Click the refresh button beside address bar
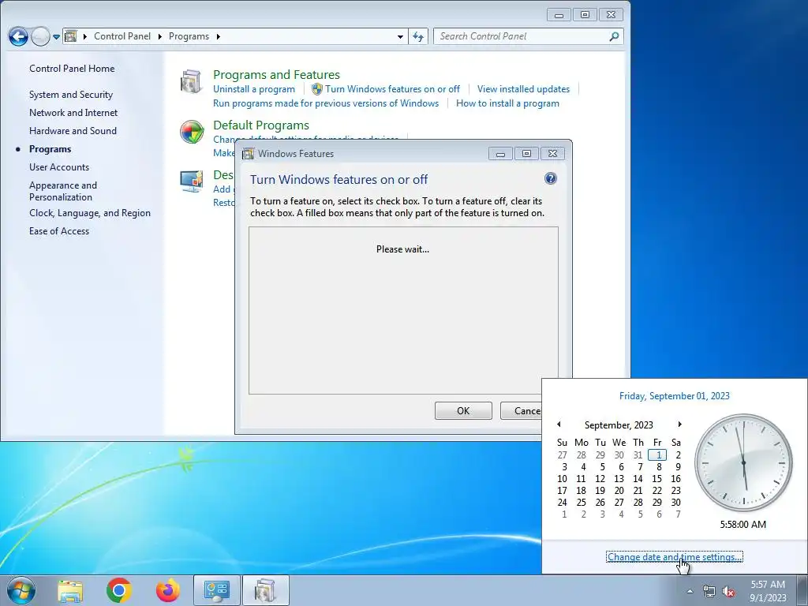This screenshot has height=606, width=808. click(x=418, y=36)
